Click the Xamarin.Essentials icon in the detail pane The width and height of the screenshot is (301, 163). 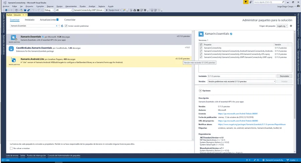[x=201, y=34]
